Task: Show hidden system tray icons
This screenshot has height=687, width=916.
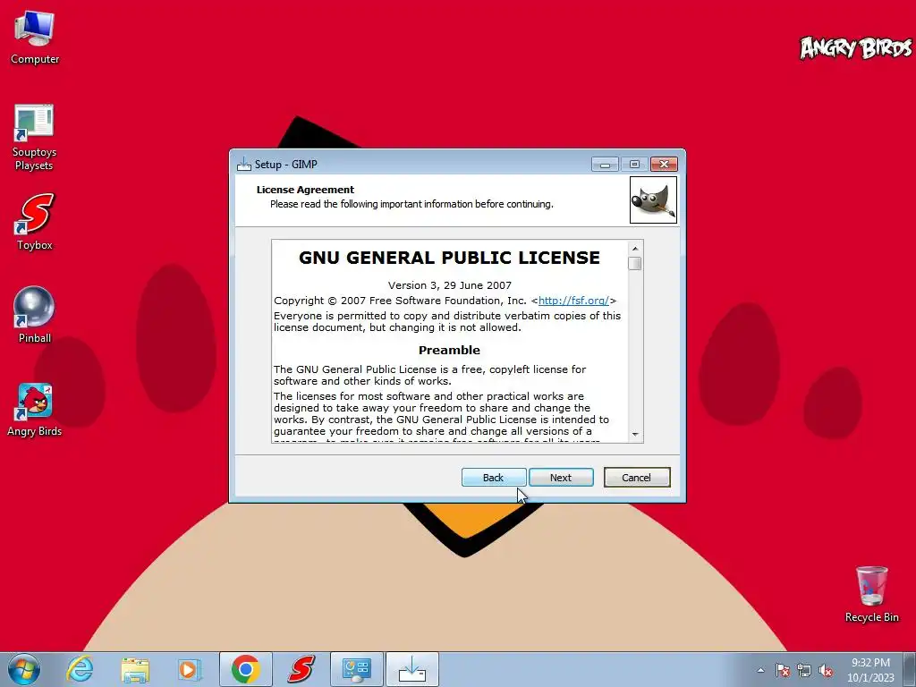Action: (x=760, y=670)
